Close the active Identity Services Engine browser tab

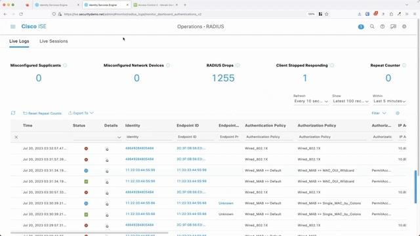(127, 5)
